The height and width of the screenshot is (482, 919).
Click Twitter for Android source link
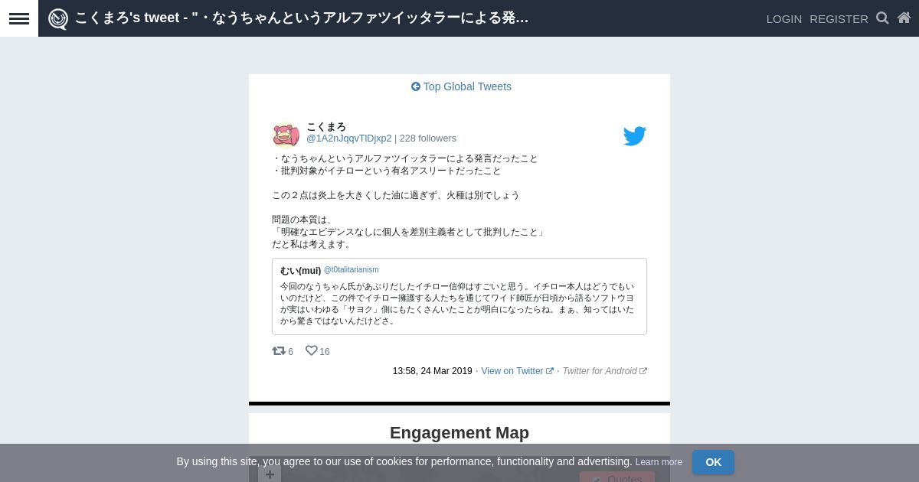point(604,371)
